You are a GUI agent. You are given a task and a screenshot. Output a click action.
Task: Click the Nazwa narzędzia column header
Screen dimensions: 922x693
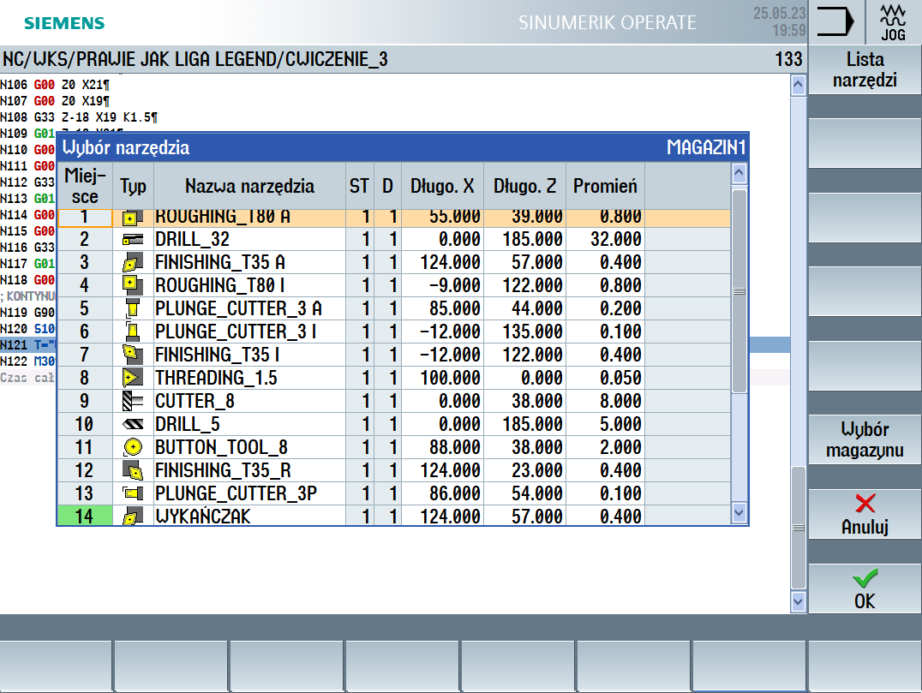(249, 186)
